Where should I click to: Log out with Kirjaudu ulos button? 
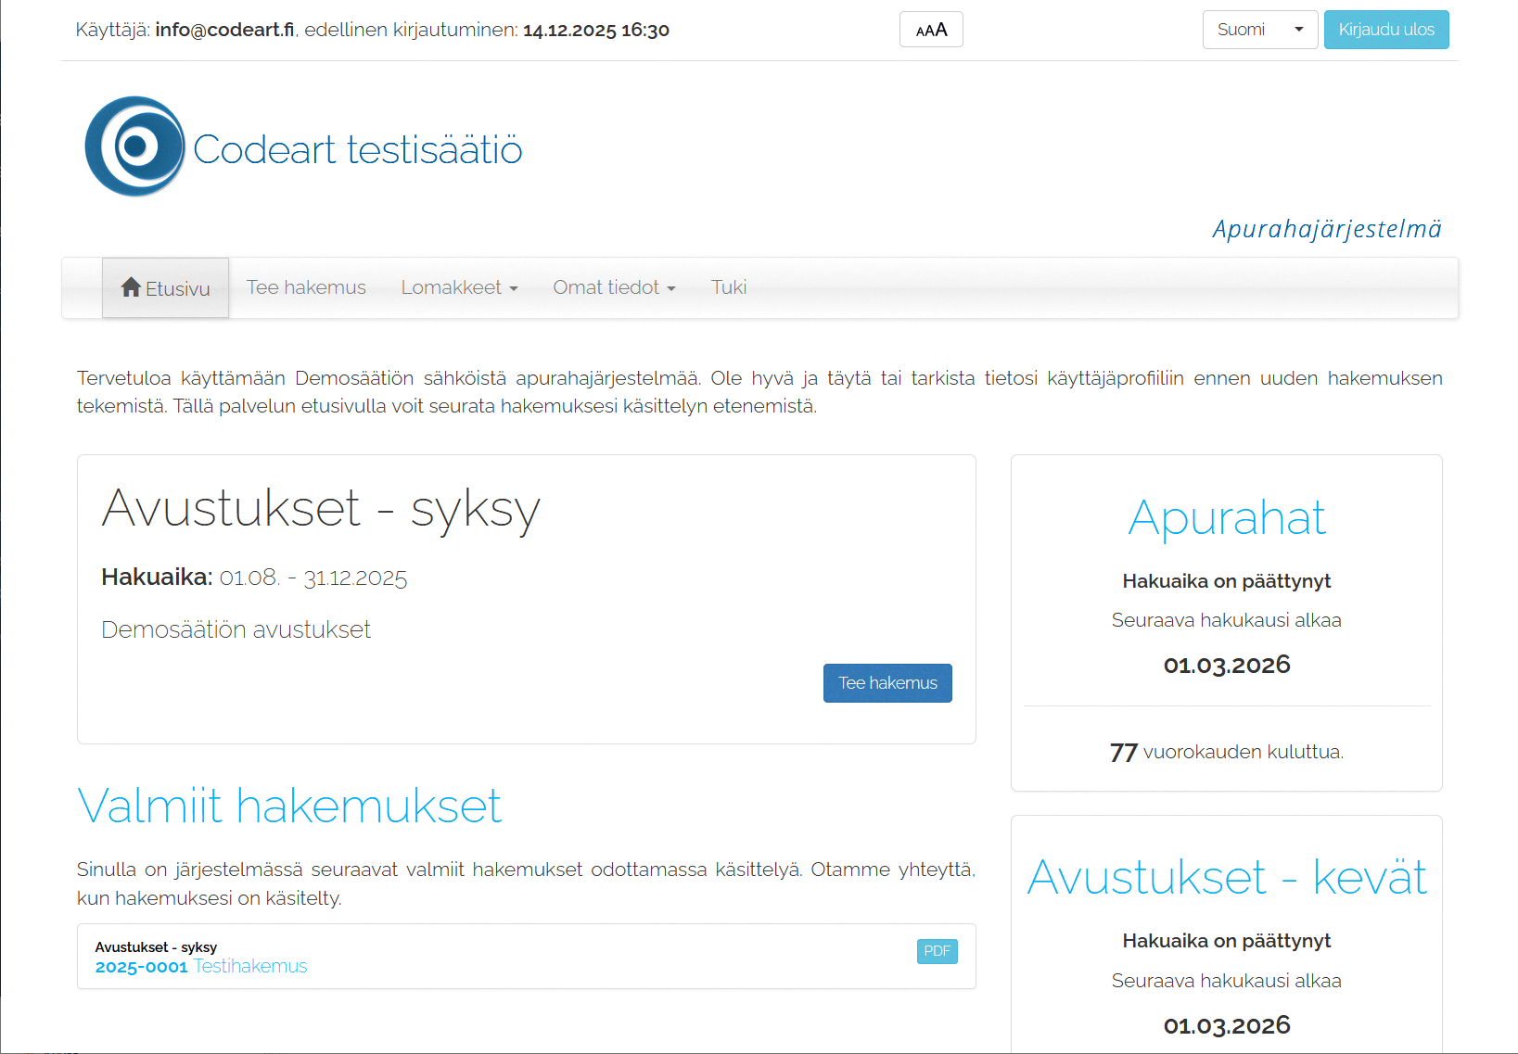[x=1385, y=30]
